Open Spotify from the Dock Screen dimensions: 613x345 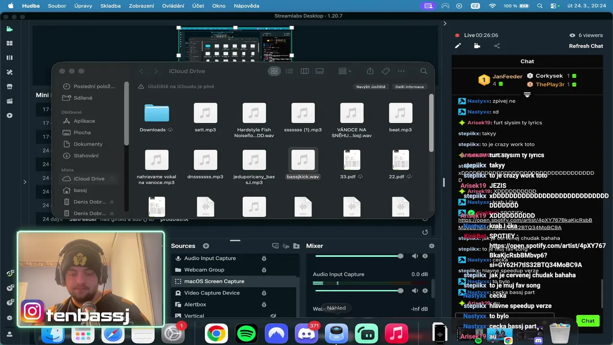click(x=247, y=333)
